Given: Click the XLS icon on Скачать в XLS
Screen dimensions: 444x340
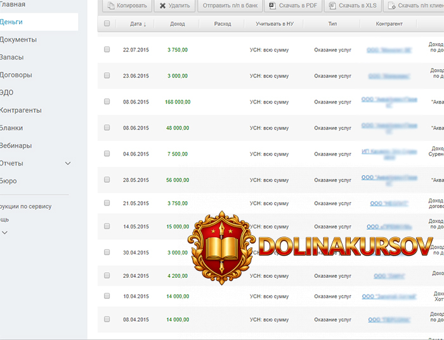Looking at the screenshot, I should [x=332, y=6].
